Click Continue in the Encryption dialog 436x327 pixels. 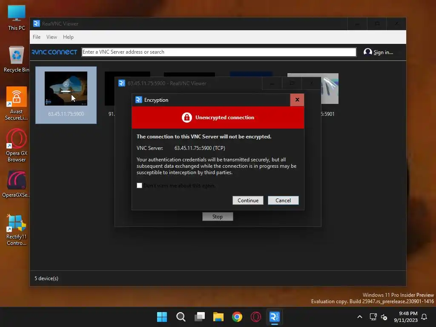248,200
